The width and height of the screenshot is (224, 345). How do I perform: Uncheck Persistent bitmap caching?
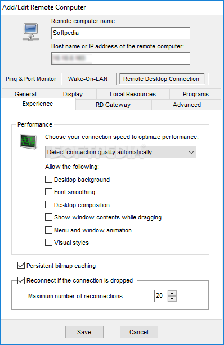(21, 266)
